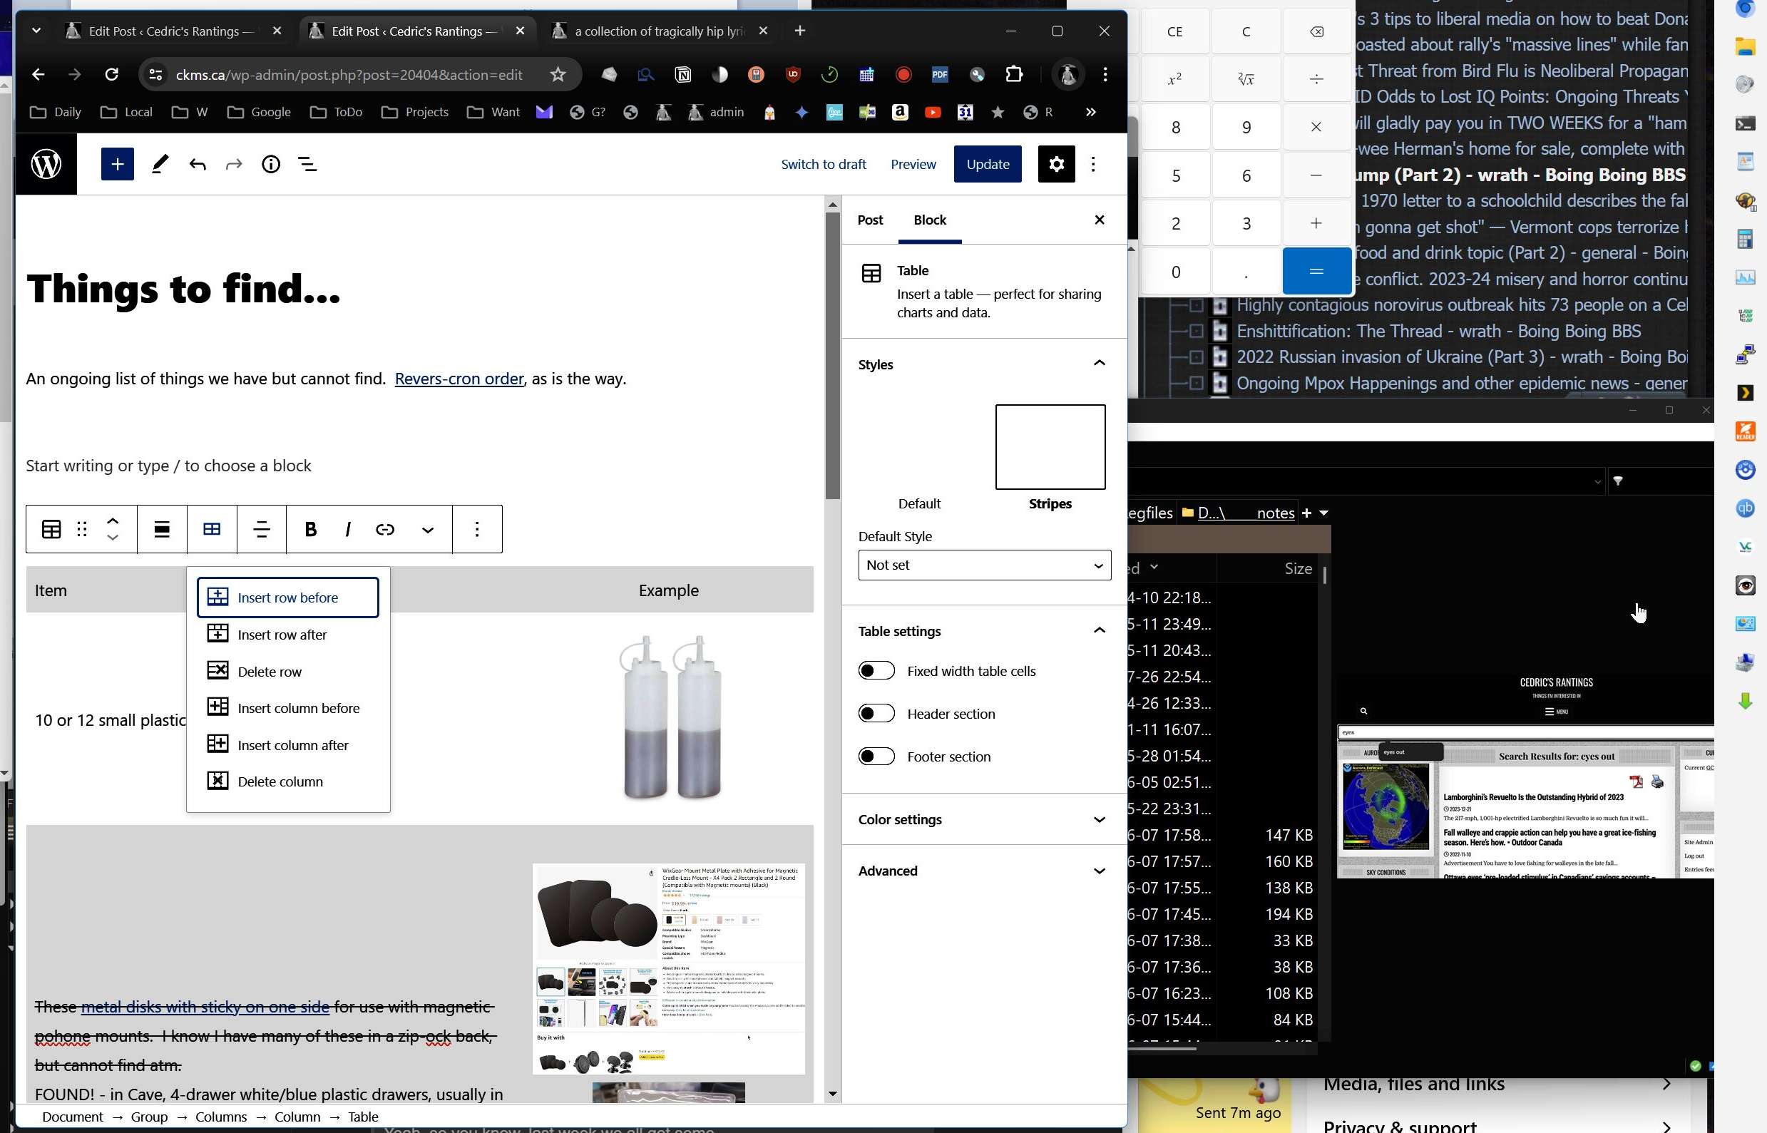
Task: Open the settings gear sidebar icon
Action: coord(1055,164)
